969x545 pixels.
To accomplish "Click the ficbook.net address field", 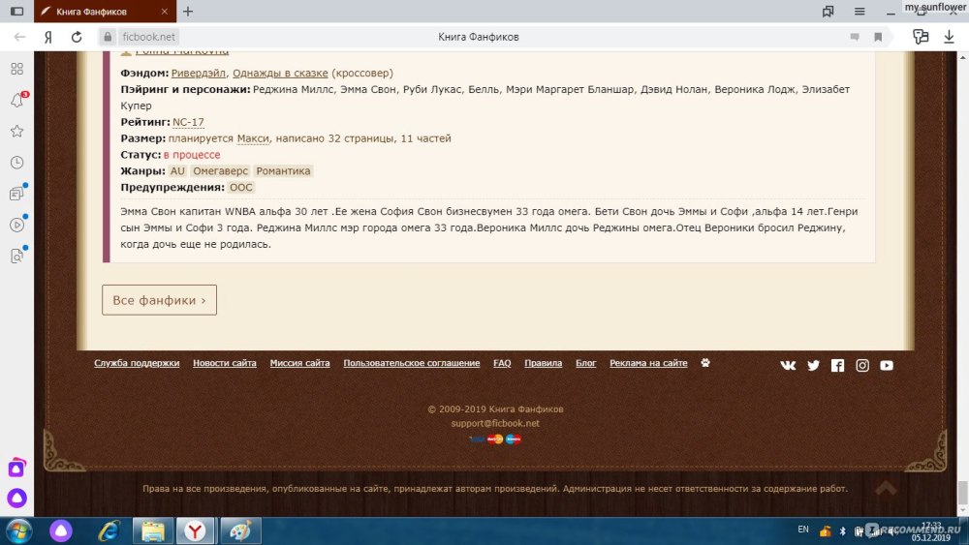I will 149,37.
